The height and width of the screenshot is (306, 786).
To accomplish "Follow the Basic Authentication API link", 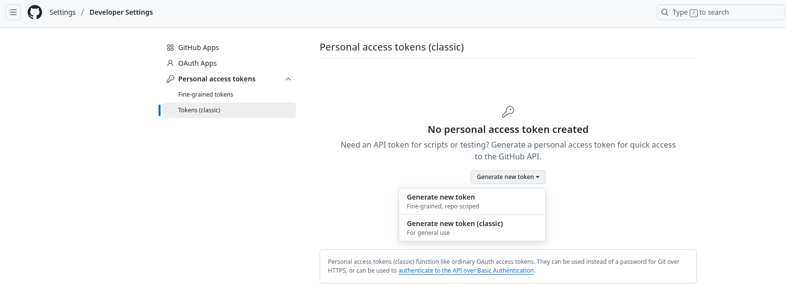I will pyautogui.click(x=466, y=271).
